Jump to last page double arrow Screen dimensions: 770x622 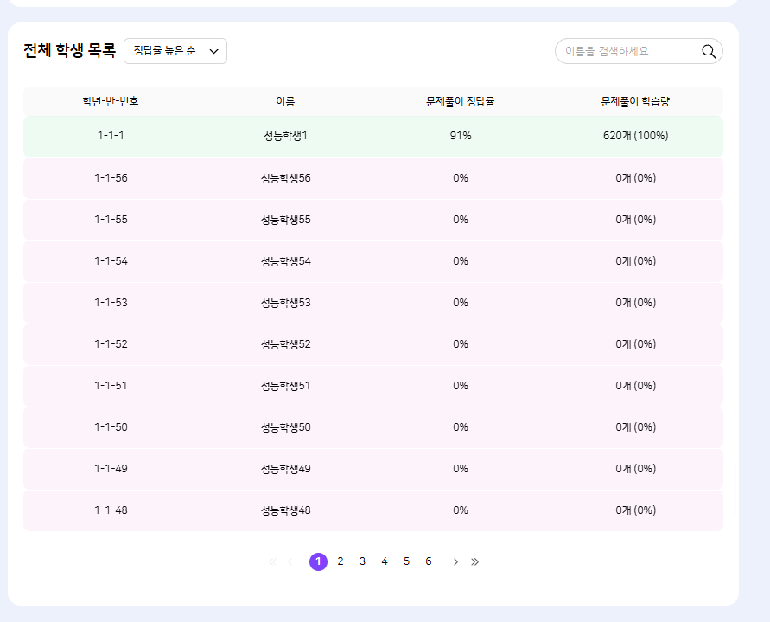pos(475,561)
